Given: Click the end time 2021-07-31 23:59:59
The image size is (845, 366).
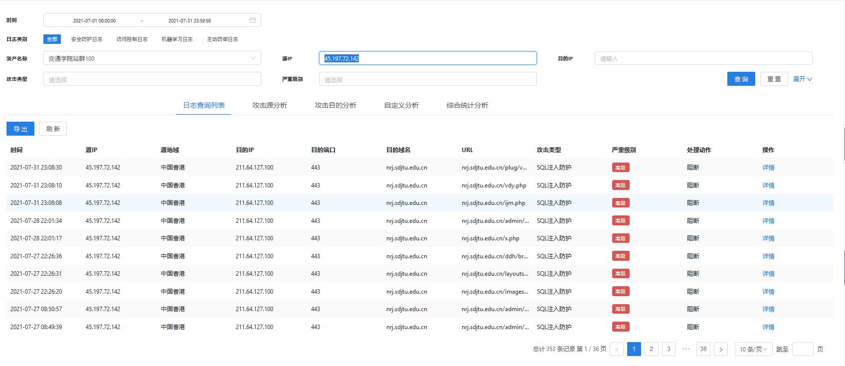Looking at the screenshot, I should click(189, 20).
